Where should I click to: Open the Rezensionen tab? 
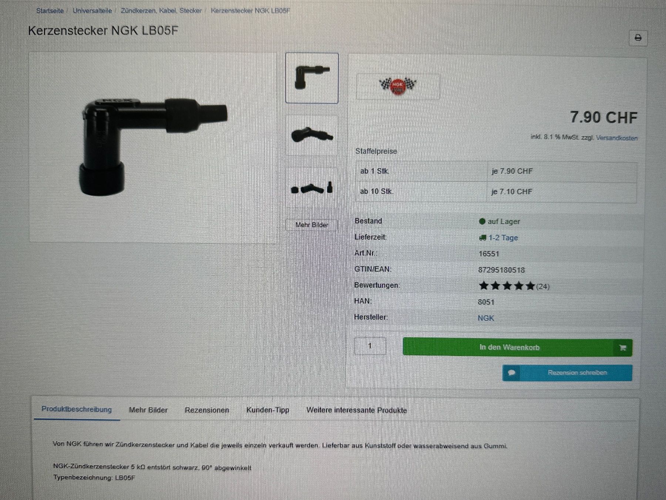(x=207, y=410)
